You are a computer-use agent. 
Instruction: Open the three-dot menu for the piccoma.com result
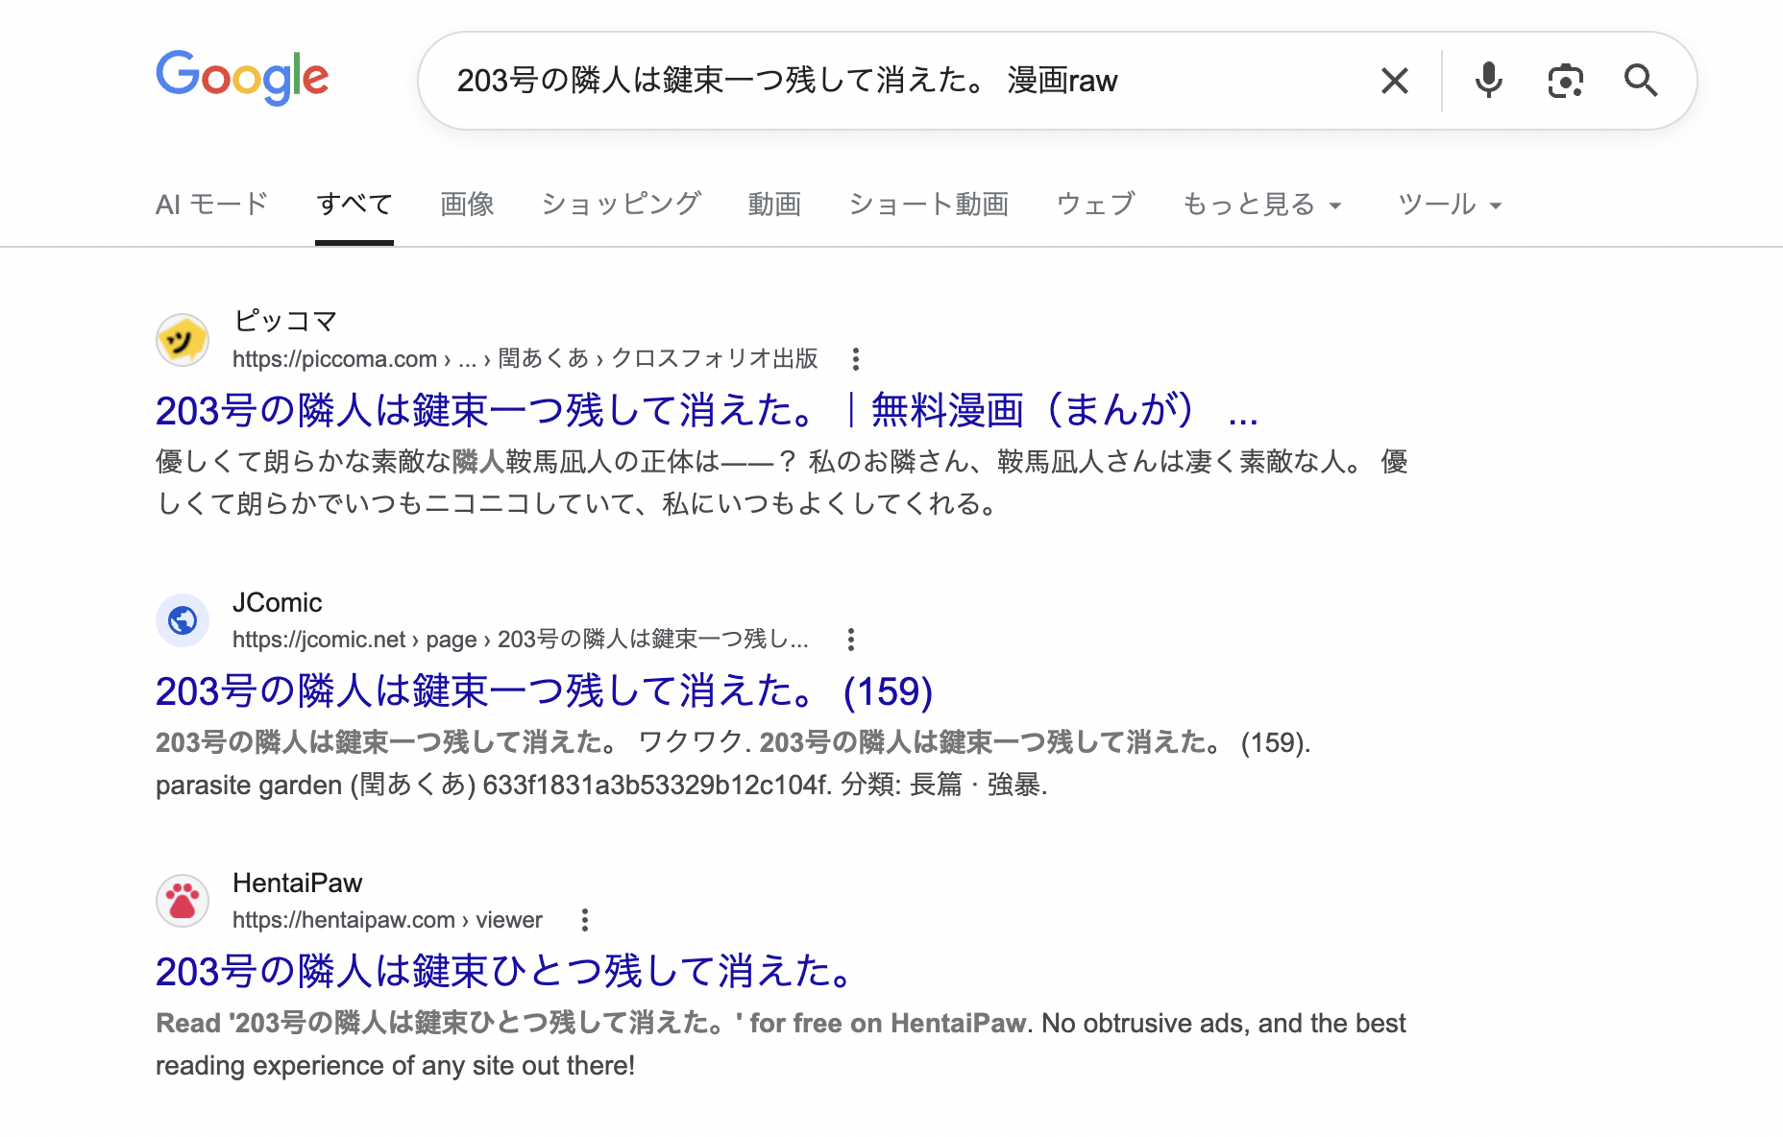click(x=855, y=359)
